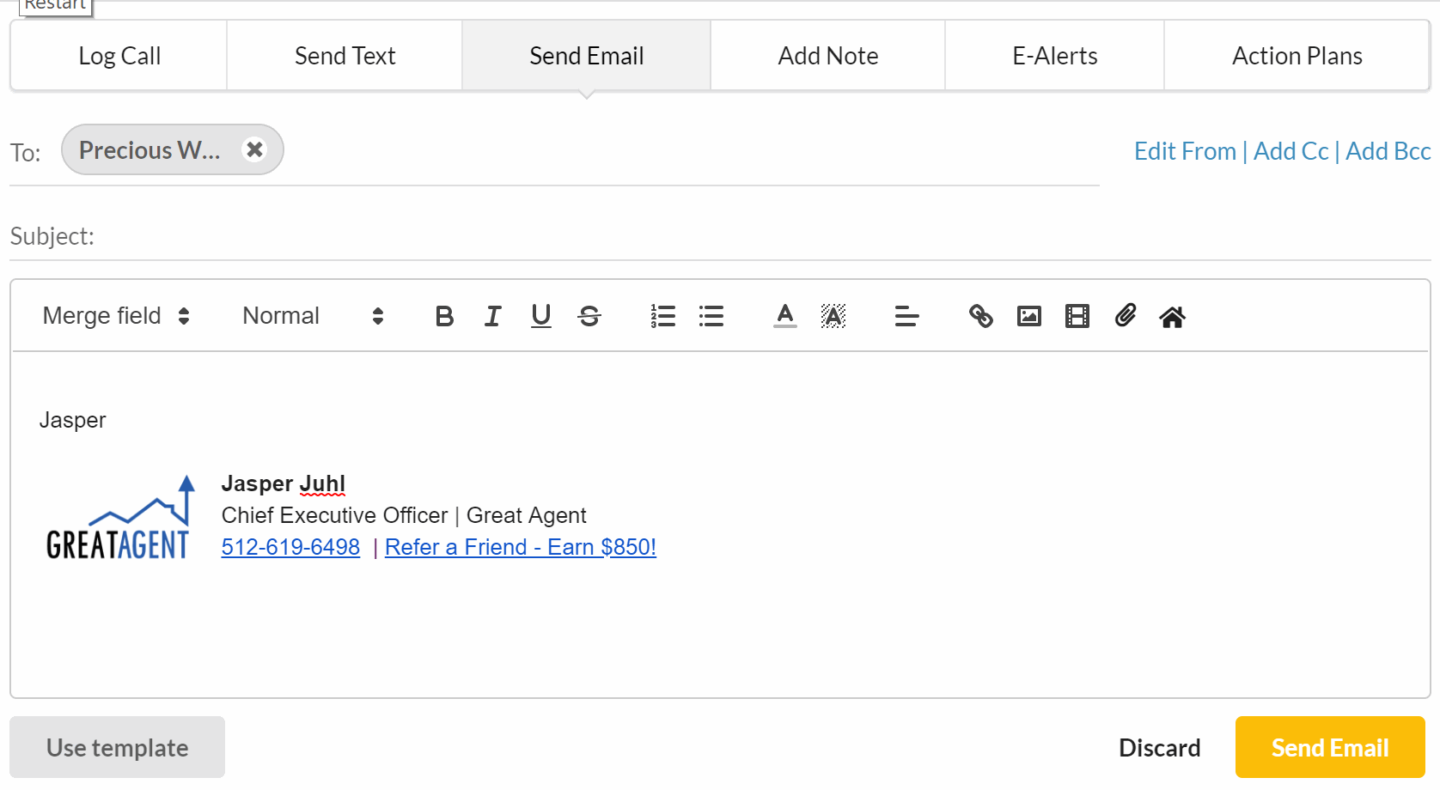Attach a file with paperclip icon
The height and width of the screenshot is (790, 1440).
(x=1126, y=317)
